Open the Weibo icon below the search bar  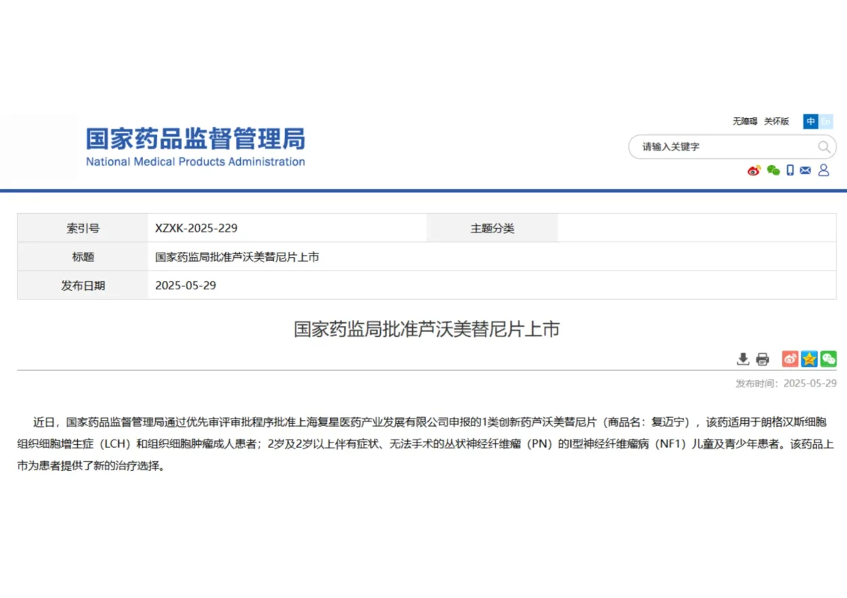[x=753, y=170]
